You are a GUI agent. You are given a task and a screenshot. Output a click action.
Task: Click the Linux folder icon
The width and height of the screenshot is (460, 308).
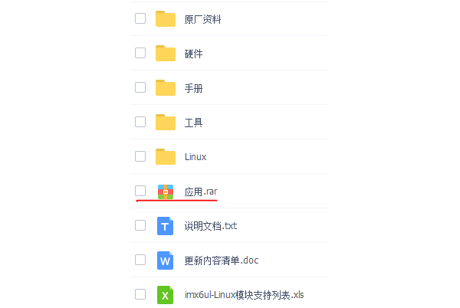coord(166,156)
